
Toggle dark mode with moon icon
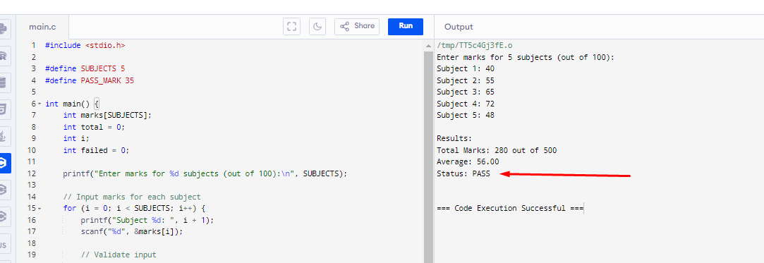[x=317, y=26]
